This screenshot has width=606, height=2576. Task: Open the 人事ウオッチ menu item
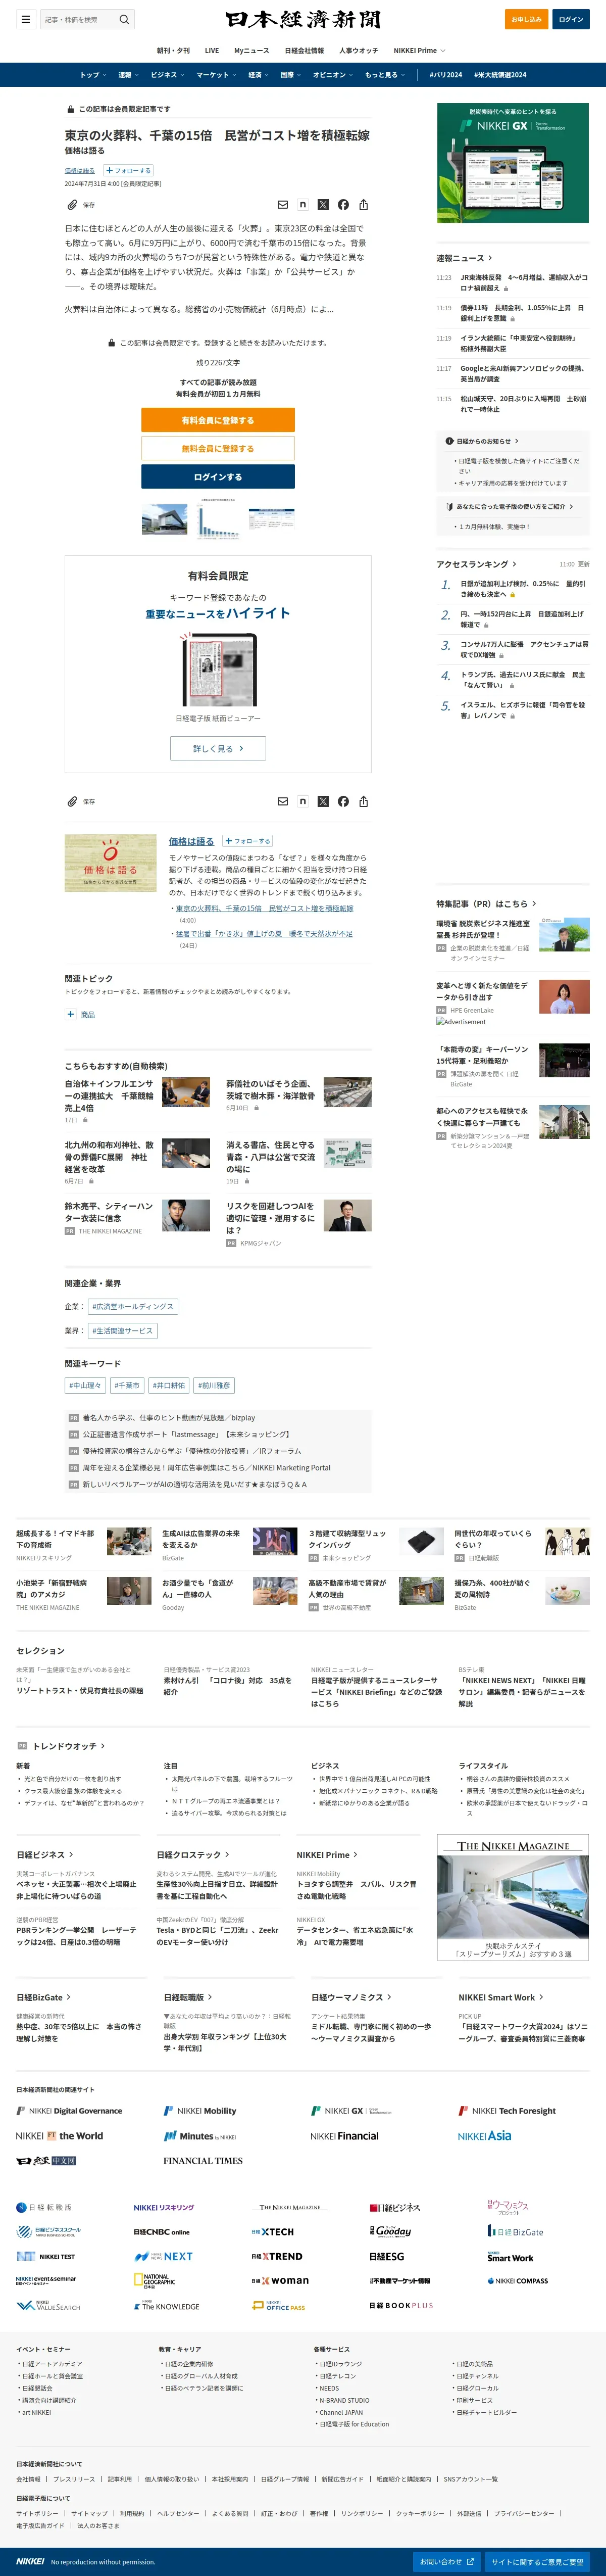click(x=358, y=50)
